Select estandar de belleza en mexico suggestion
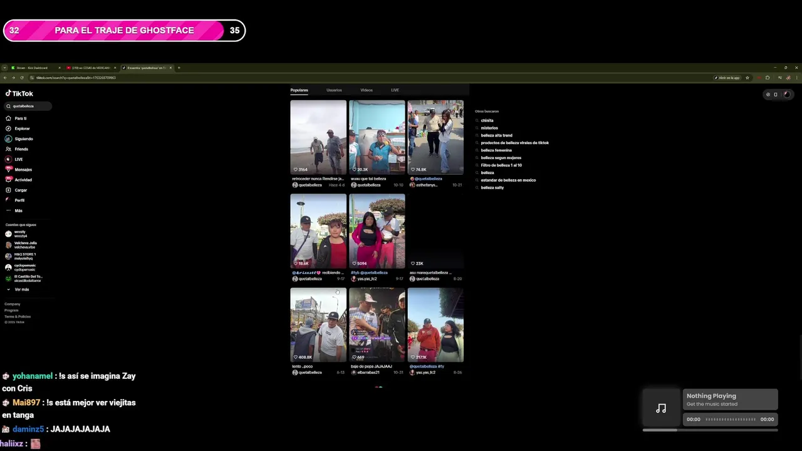This screenshot has width=802, height=451. tap(508, 180)
